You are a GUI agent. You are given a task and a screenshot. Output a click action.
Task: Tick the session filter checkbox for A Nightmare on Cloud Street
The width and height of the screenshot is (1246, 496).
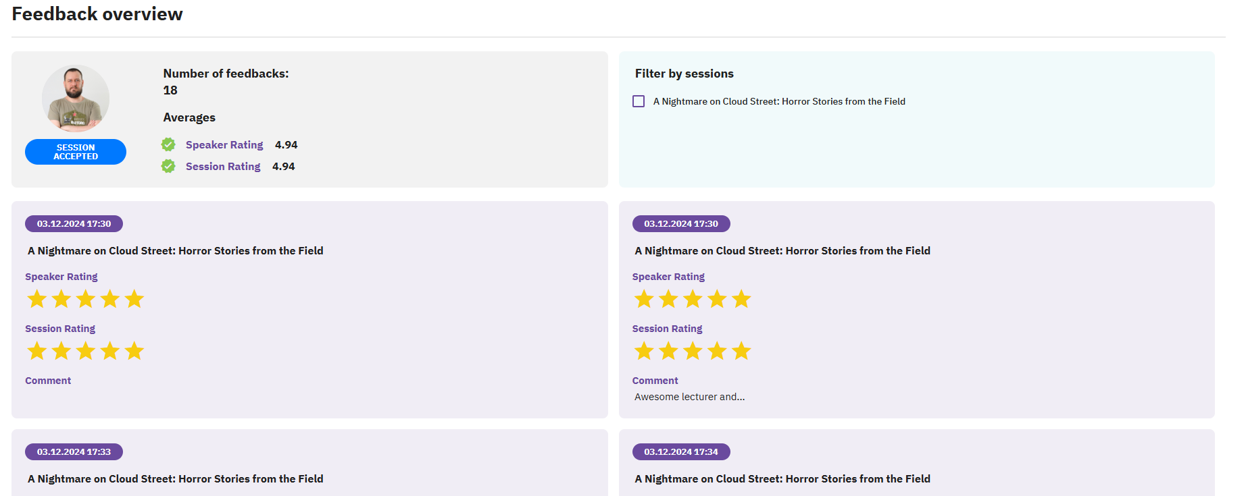639,101
